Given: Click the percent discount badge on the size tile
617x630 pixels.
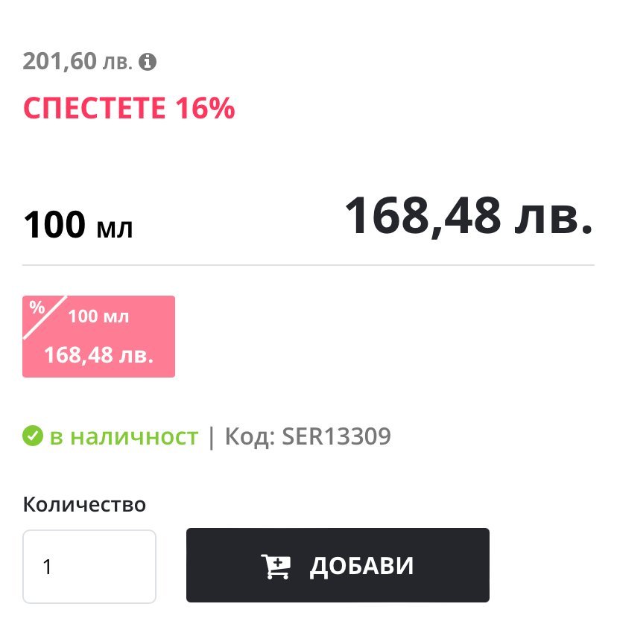Looking at the screenshot, I should [37, 309].
